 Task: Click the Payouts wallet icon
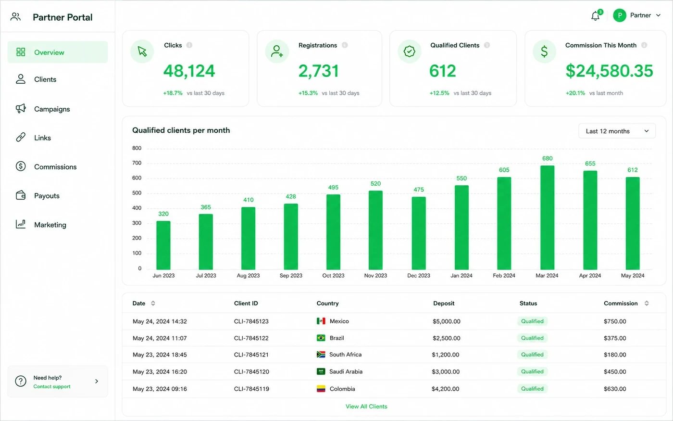pyautogui.click(x=21, y=195)
